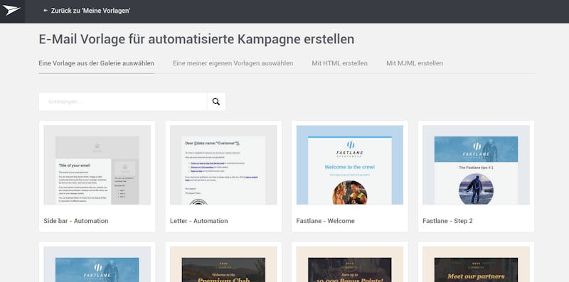Image resolution: width=569 pixels, height=282 pixels.
Task: Focus the Kennungen search field
Action: [123, 102]
